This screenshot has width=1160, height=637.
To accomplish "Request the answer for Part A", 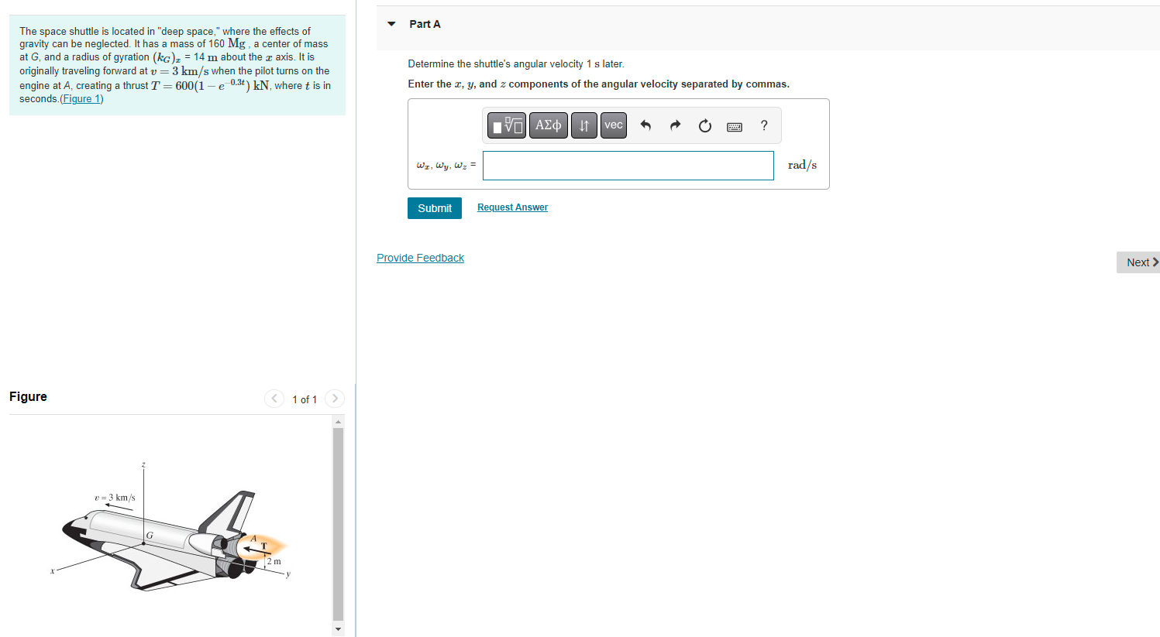I will pyautogui.click(x=511, y=207).
